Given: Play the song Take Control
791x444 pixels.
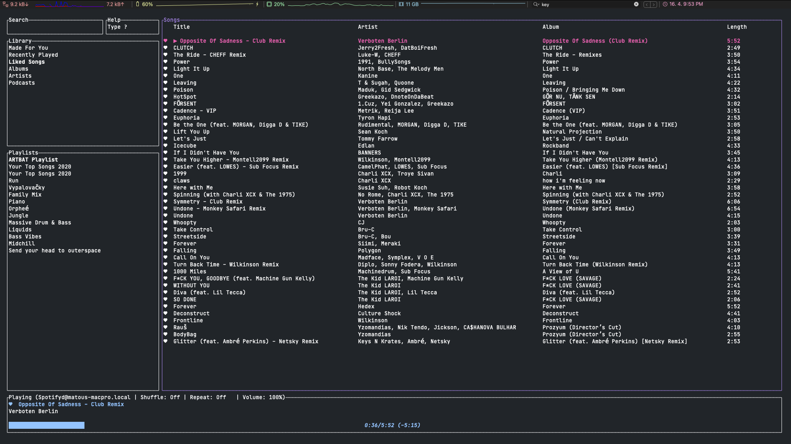Looking at the screenshot, I should pyautogui.click(x=193, y=229).
